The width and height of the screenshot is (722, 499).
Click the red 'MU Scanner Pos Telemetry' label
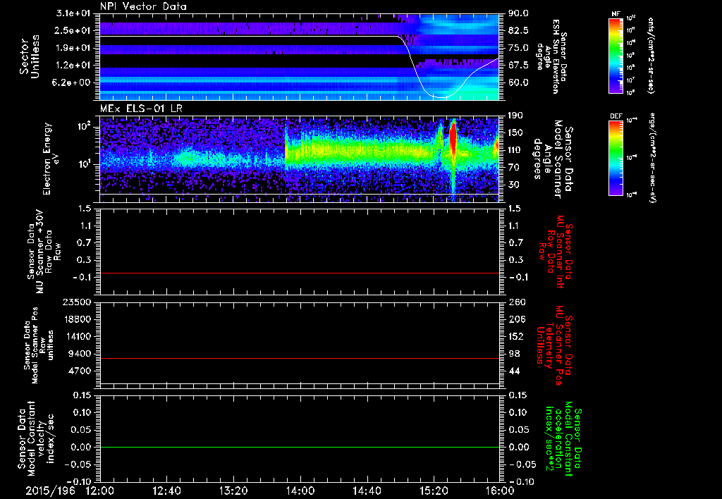coord(556,345)
